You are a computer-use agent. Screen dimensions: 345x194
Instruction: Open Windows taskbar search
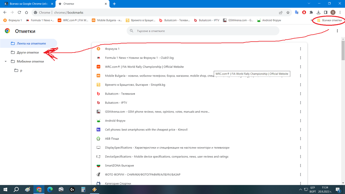(x=16, y=189)
